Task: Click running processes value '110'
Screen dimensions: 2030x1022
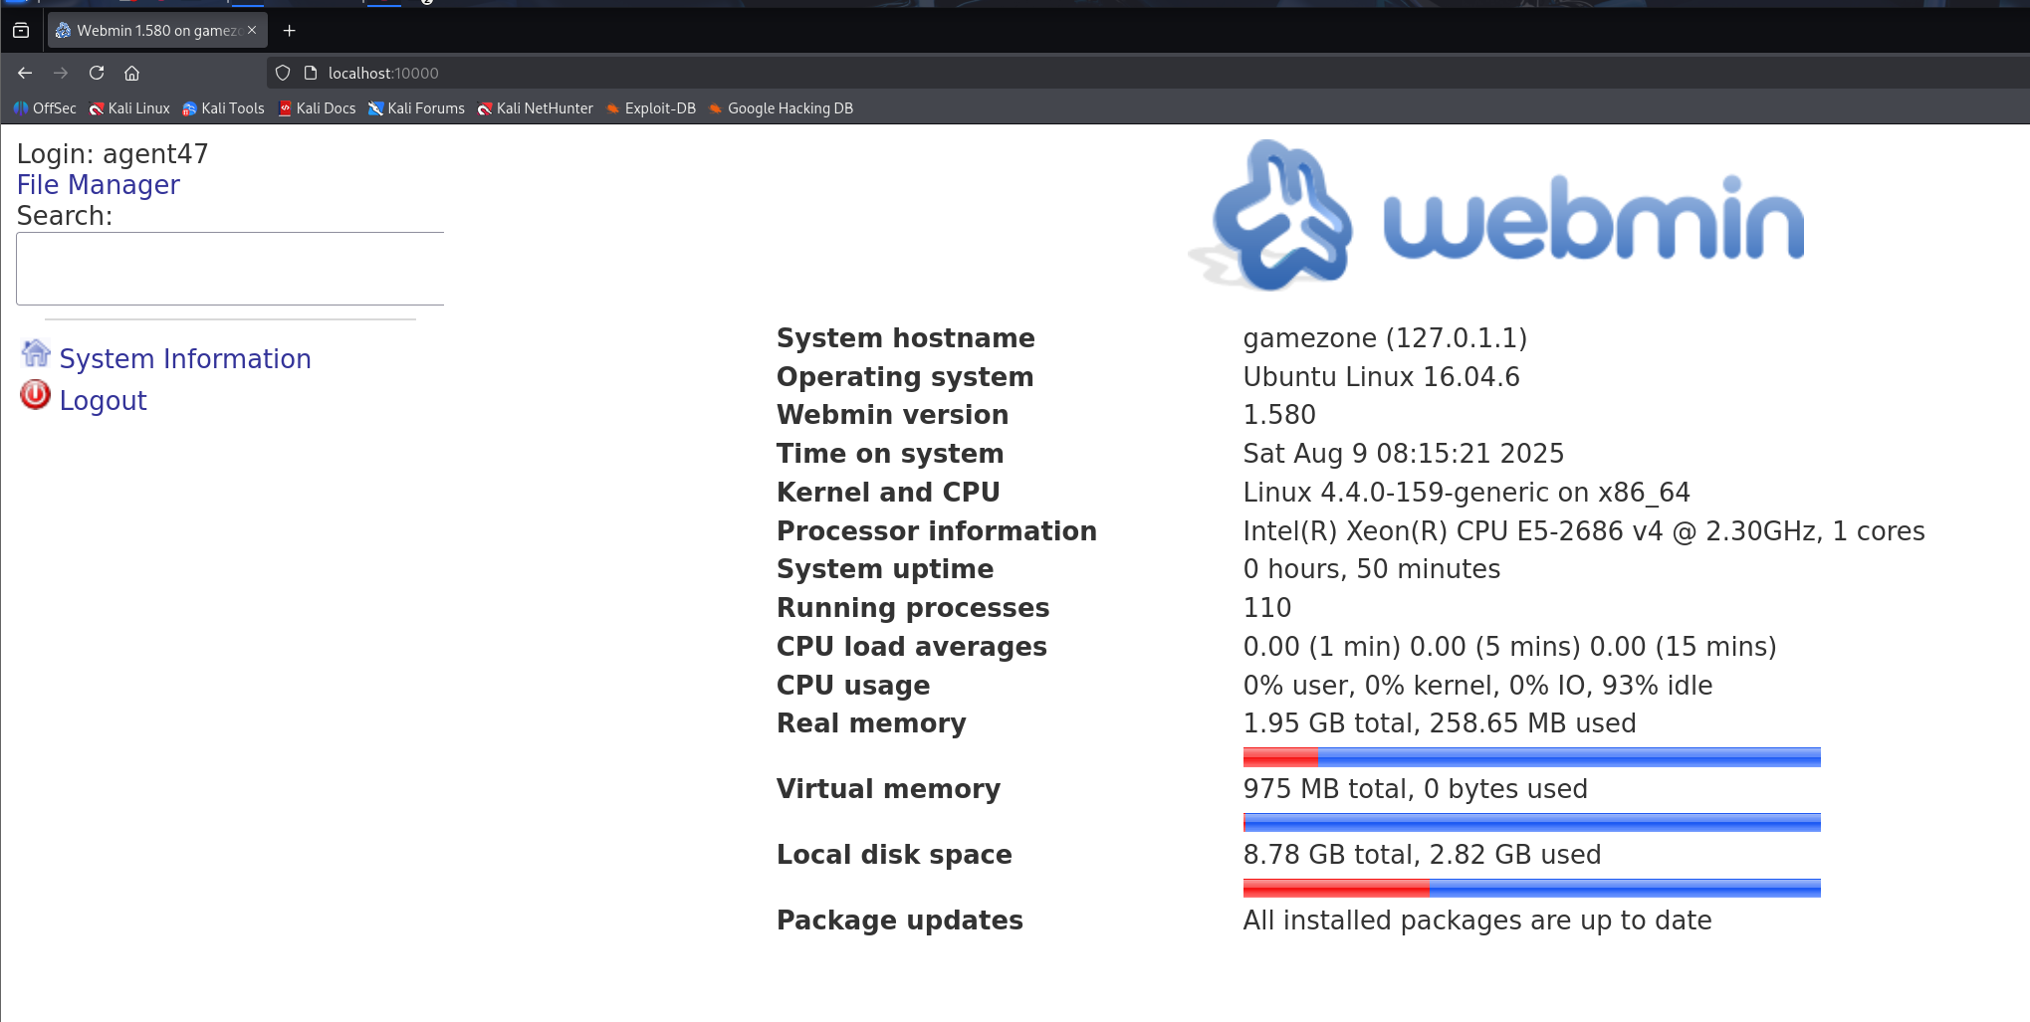Action: [1267, 608]
